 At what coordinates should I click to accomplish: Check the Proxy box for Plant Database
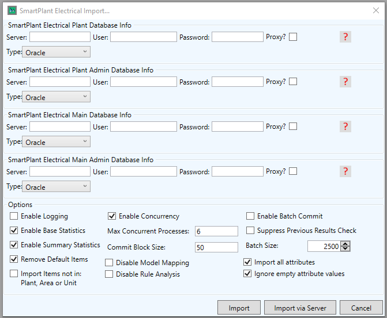click(x=293, y=37)
